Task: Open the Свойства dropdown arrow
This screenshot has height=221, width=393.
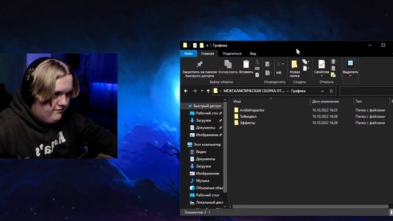Action: tap(321, 76)
